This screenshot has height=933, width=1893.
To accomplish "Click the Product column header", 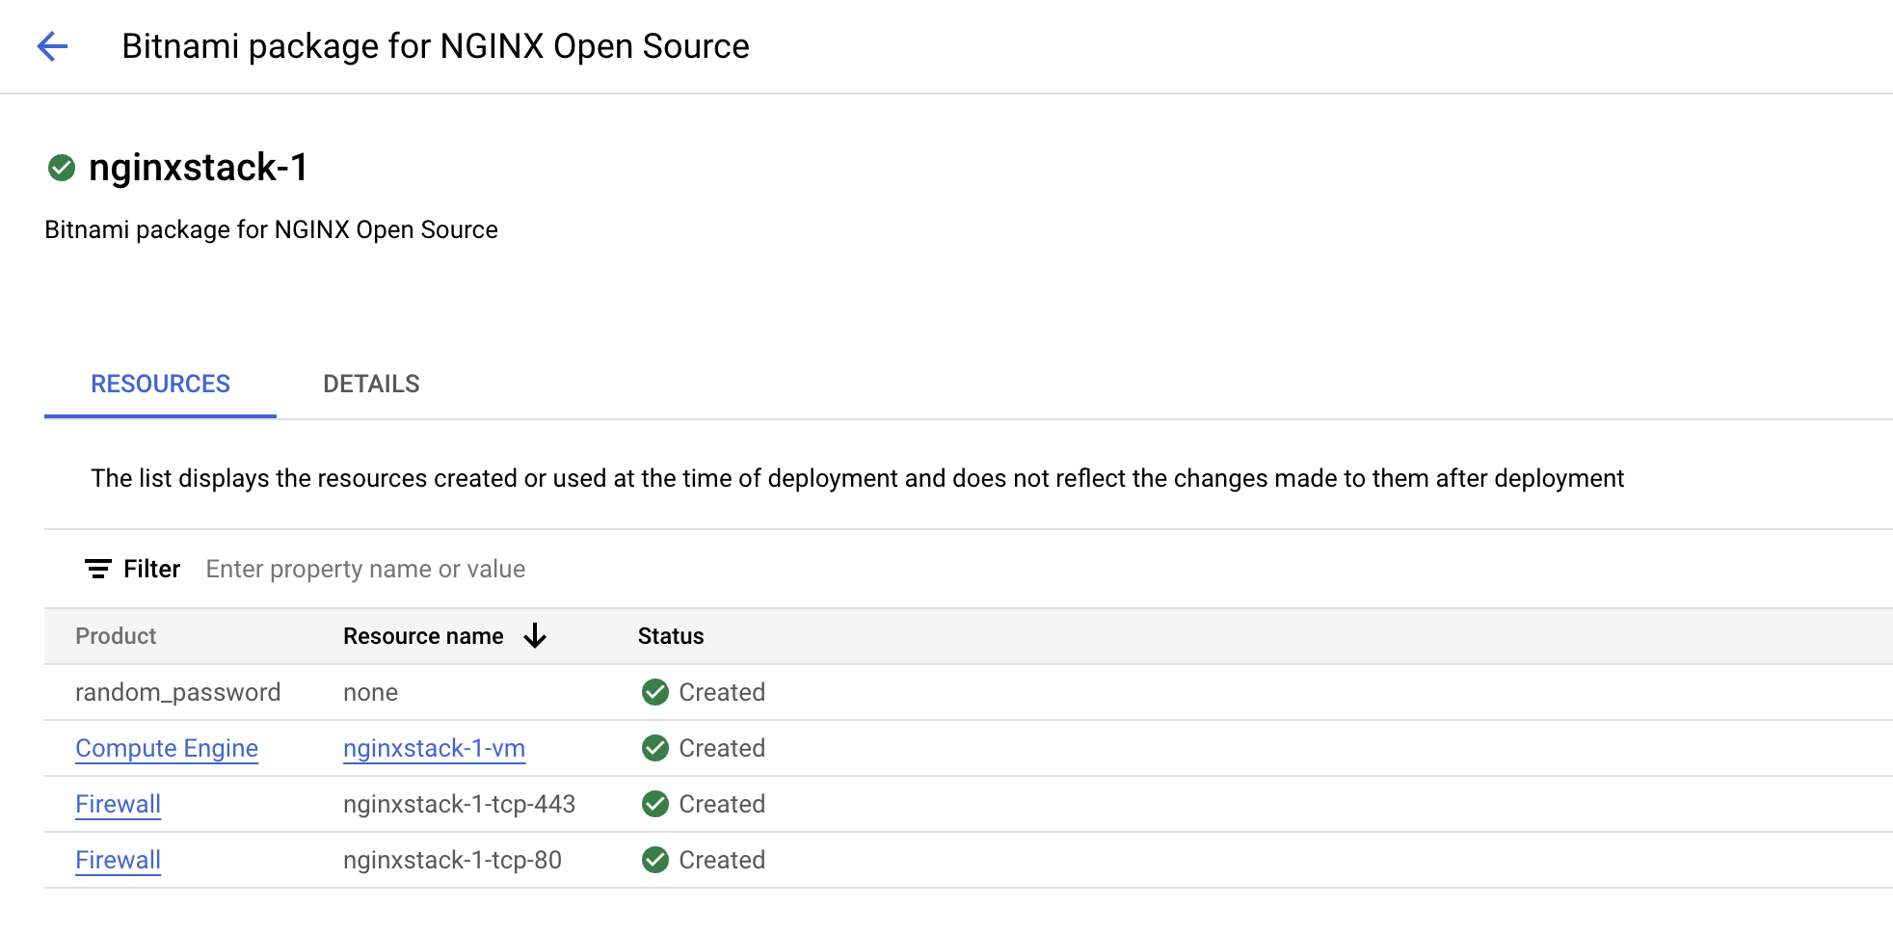I will [x=116, y=636].
